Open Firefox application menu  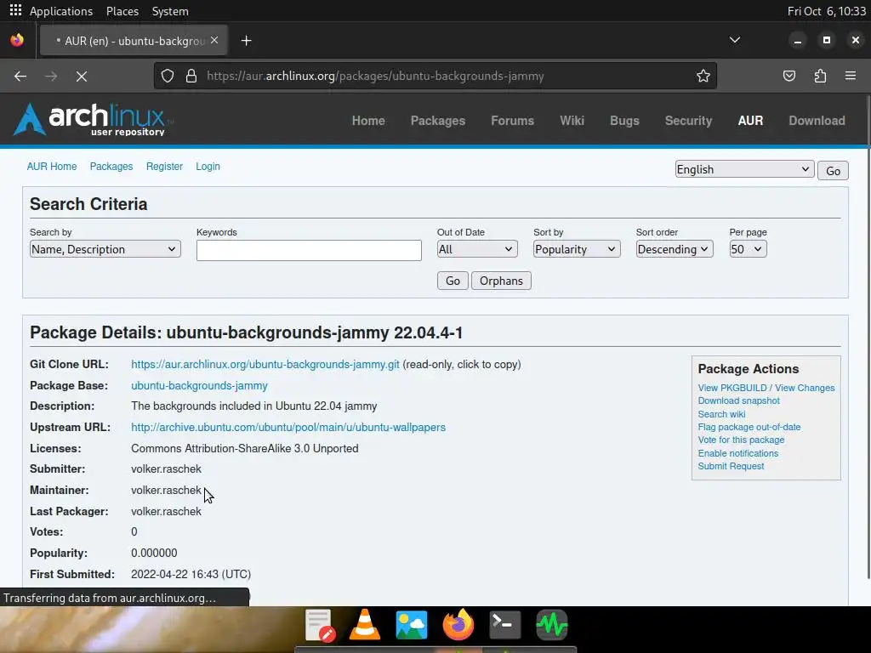tap(851, 76)
